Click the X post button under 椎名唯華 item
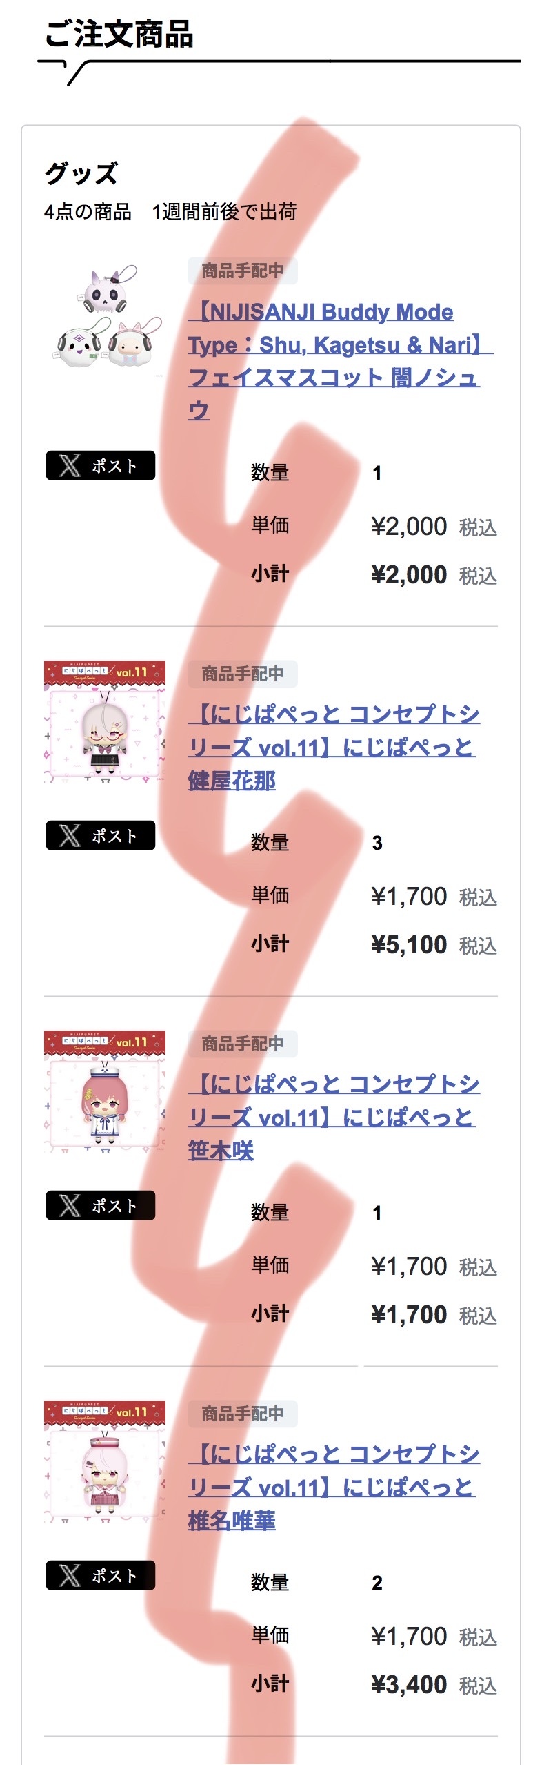The width and height of the screenshot is (542, 1765). (101, 1575)
